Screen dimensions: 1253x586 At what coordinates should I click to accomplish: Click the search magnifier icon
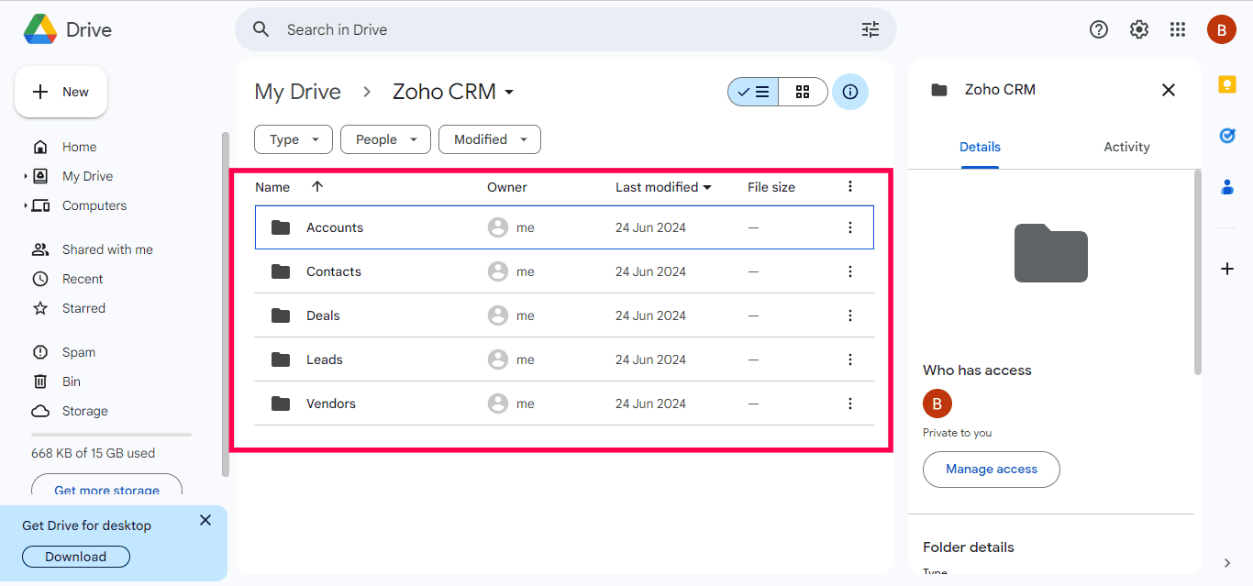point(261,29)
